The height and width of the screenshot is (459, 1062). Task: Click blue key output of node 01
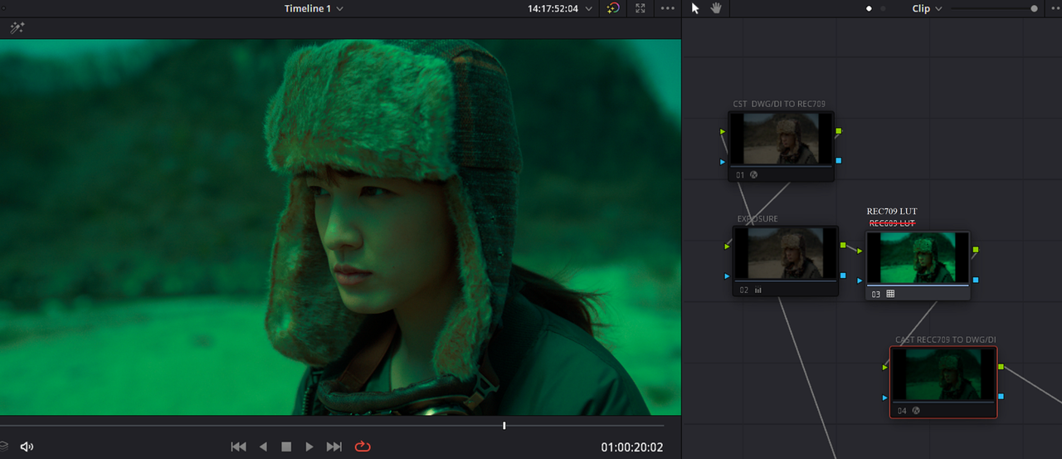(x=839, y=161)
